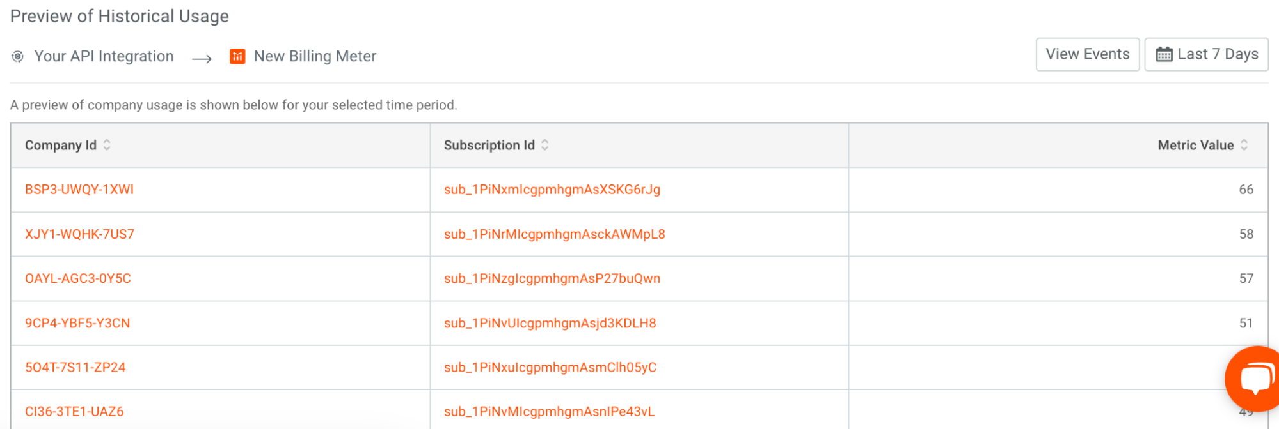This screenshot has width=1279, height=429.
Task: Open the chat support widget
Action: click(1255, 379)
